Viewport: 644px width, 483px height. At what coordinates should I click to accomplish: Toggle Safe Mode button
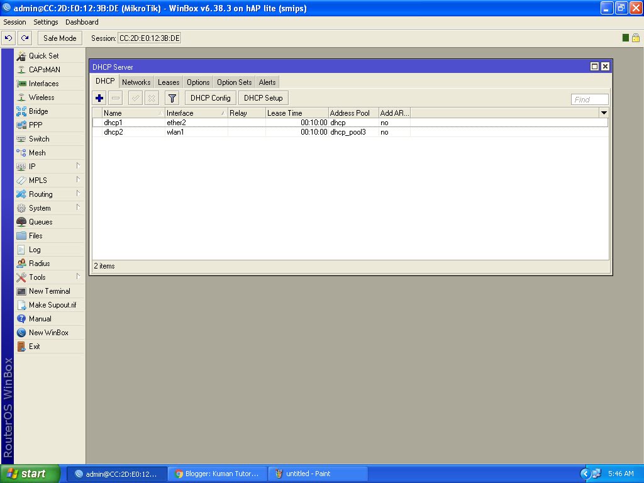tap(60, 38)
